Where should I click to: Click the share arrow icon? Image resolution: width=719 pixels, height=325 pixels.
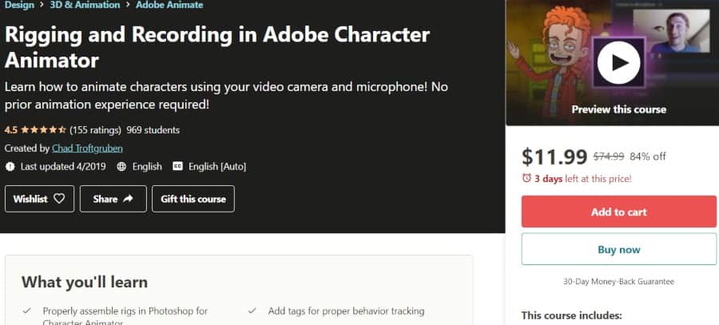(128, 199)
